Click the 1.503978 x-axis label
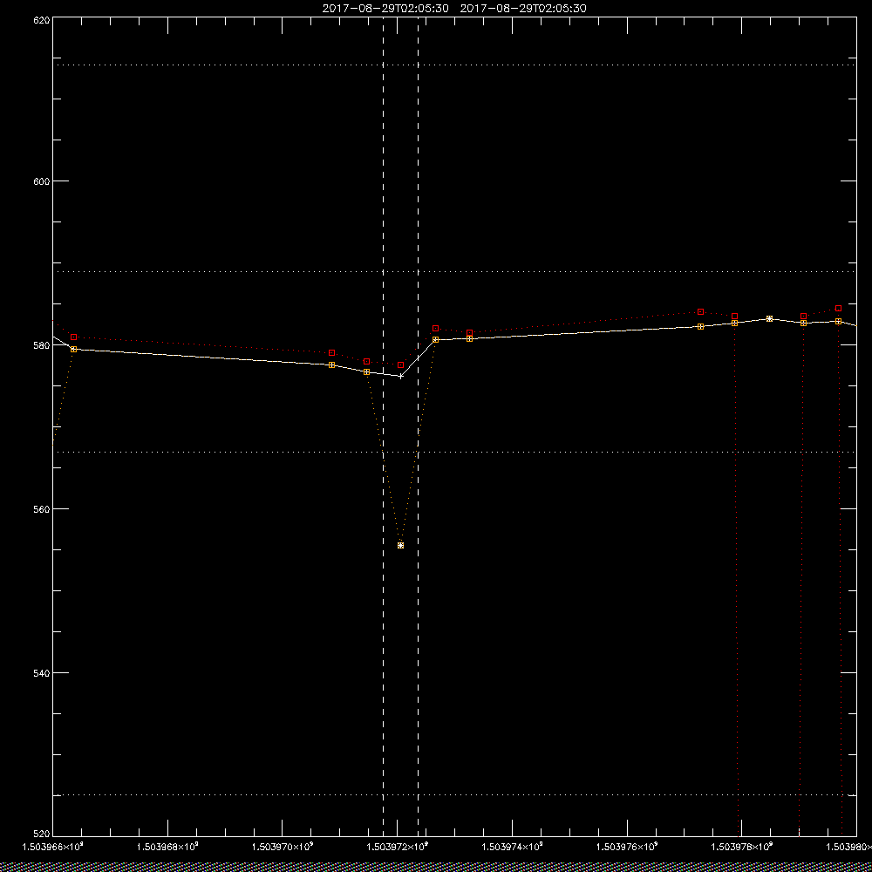The width and height of the screenshot is (872, 872). [x=742, y=847]
